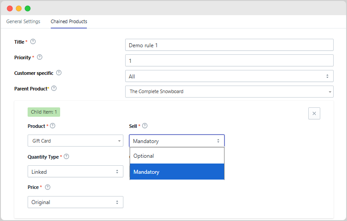Click the Parent Product help icon
347x221 pixels.
(54, 88)
